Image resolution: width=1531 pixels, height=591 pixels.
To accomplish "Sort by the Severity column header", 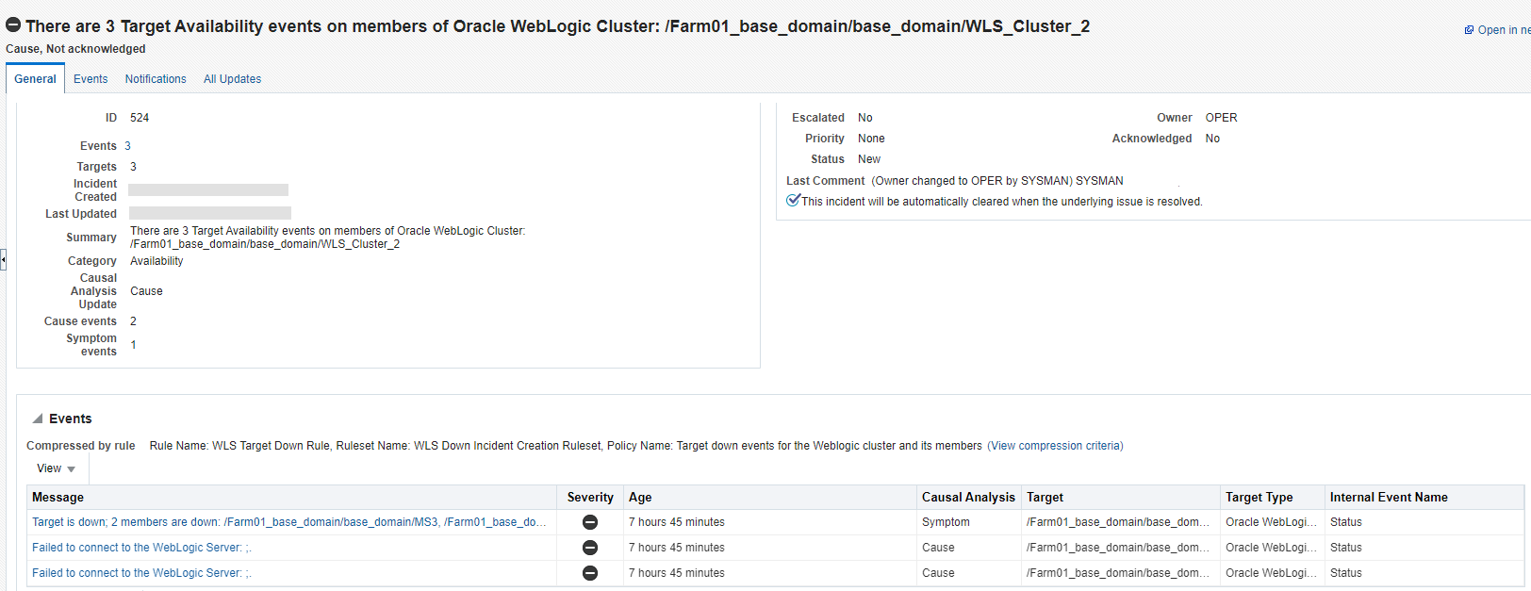I will 590,498.
